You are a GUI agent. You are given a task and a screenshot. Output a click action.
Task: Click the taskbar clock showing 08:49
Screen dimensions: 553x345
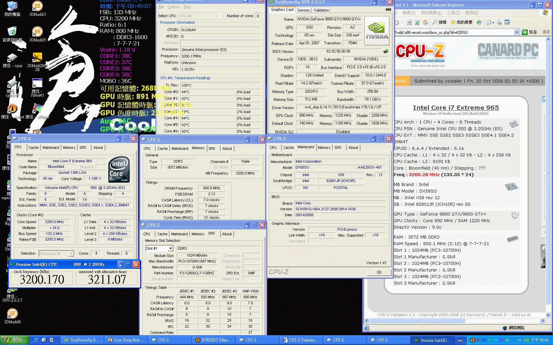click(540, 340)
